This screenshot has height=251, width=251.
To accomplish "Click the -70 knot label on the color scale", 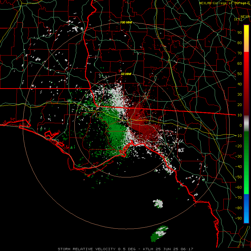I will coord(238,198).
